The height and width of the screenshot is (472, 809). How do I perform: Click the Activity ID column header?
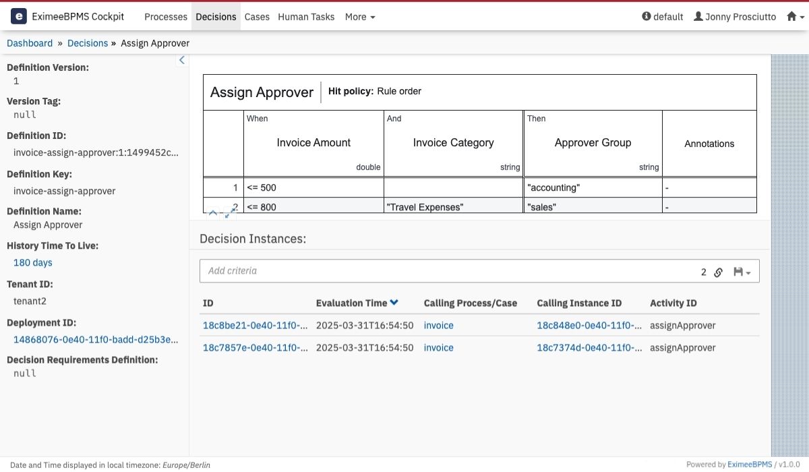[x=673, y=303]
